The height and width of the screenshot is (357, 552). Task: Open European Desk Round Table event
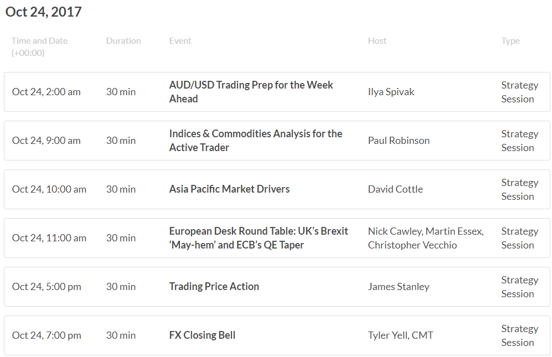click(x=259, y=238)
